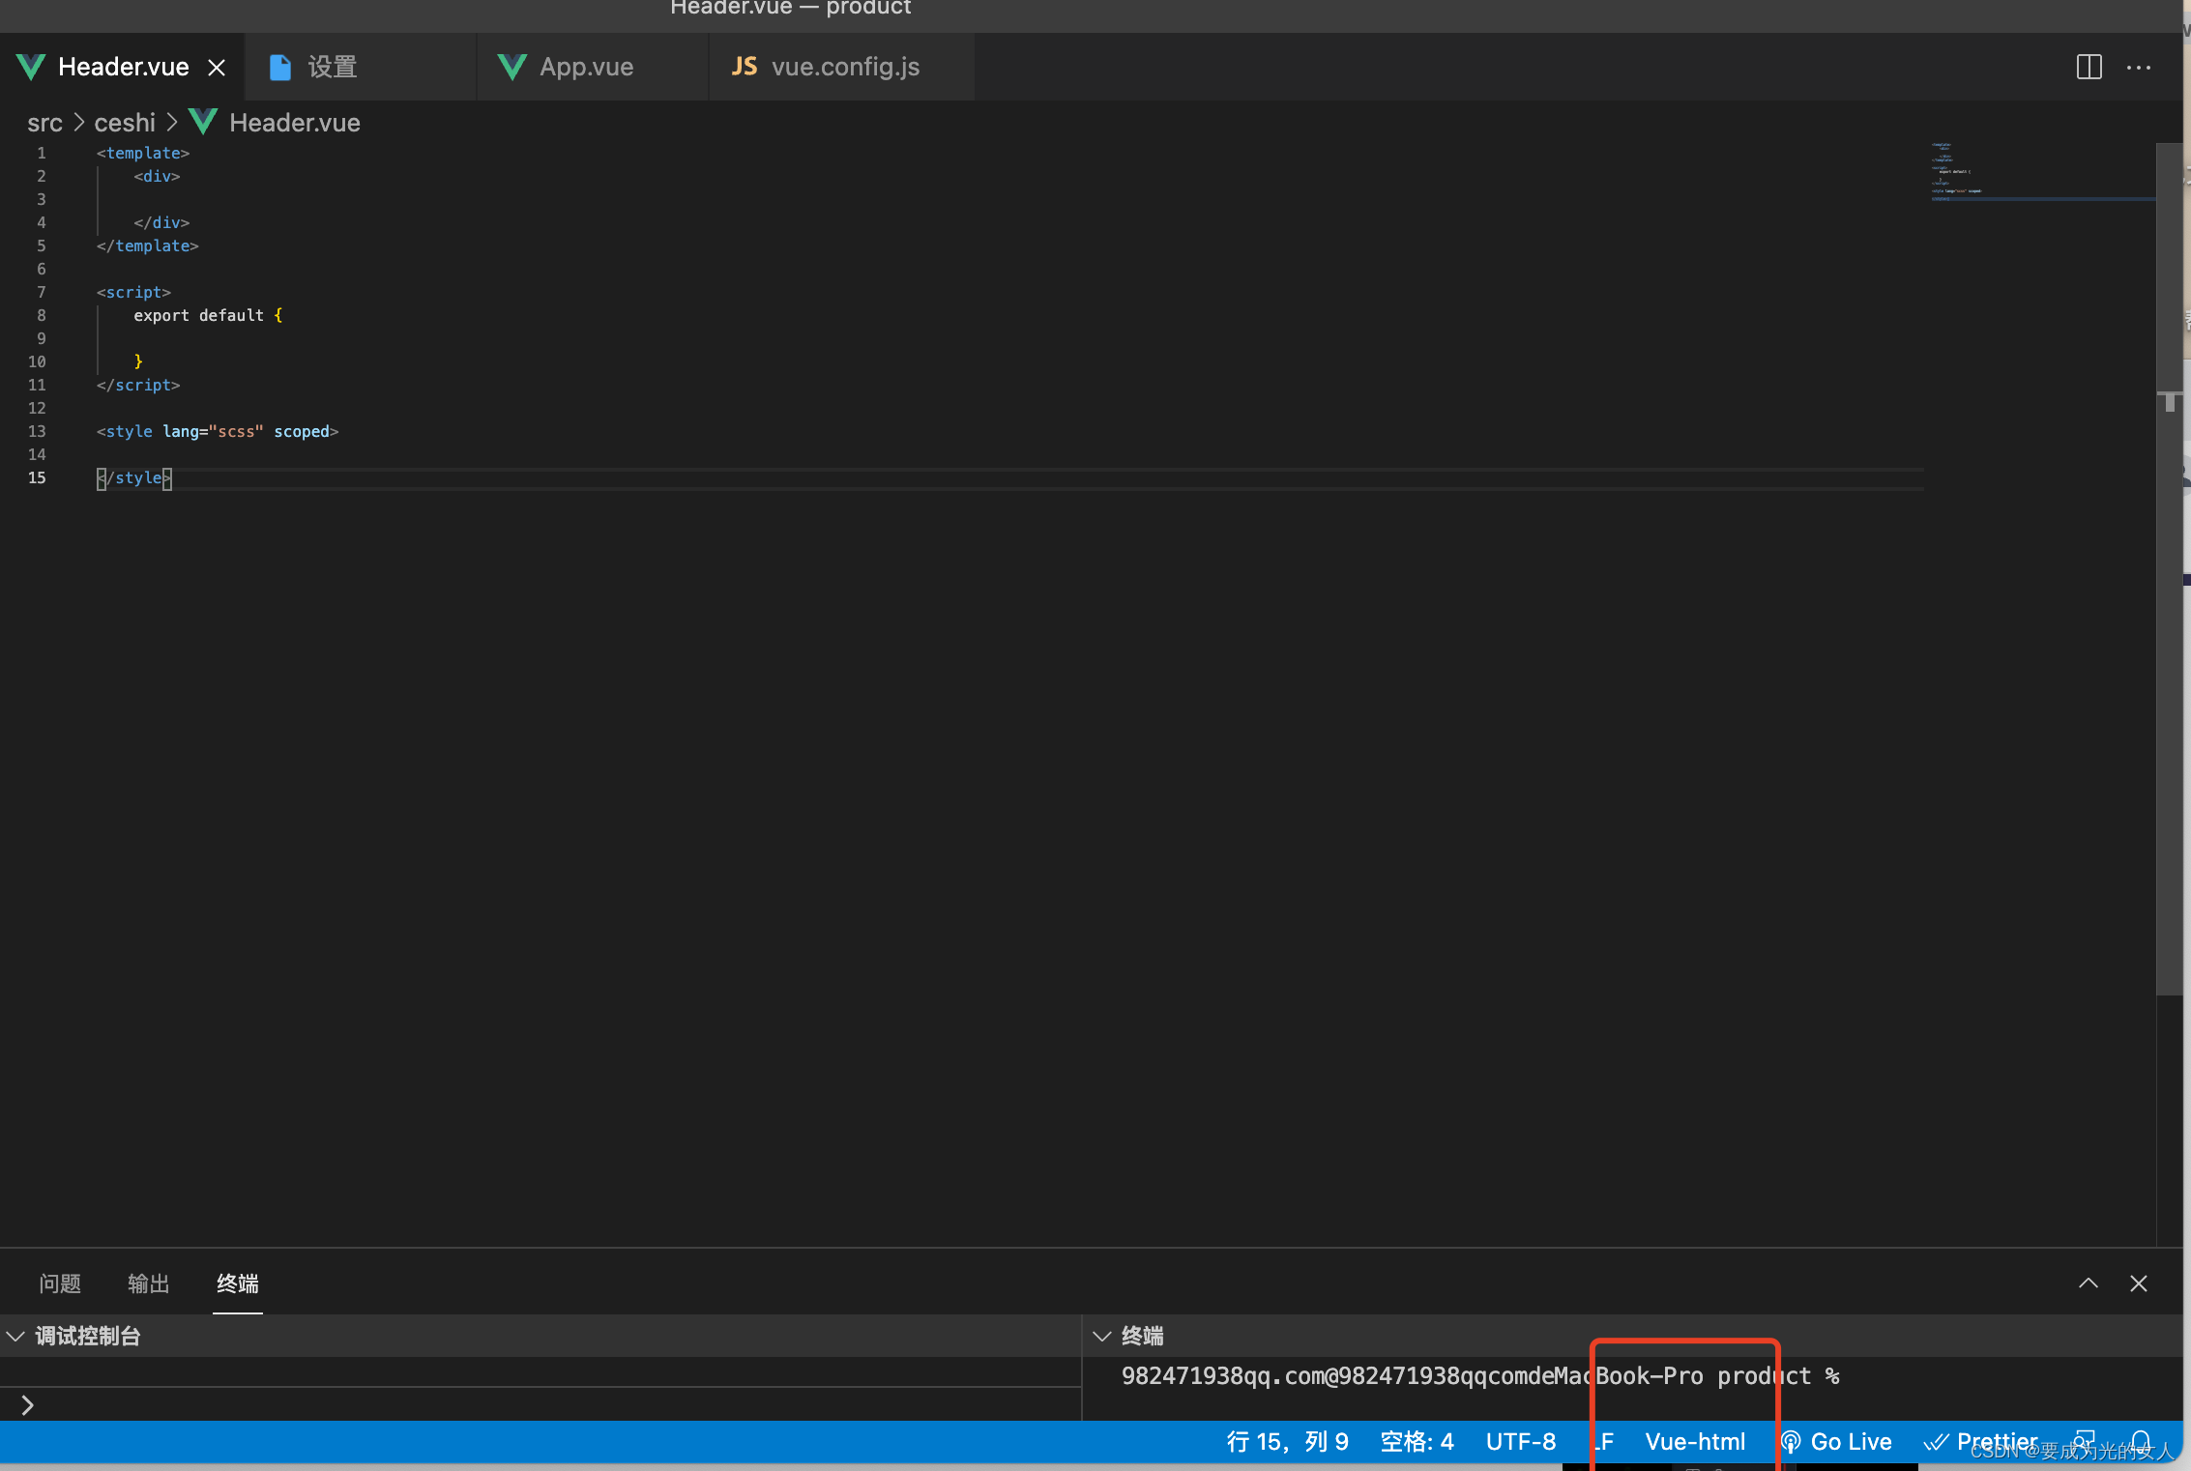This screenshot has height=1471, width=2191.
Task: Click the 行 15, 列 9 position indicator
Action: [1287, 1441]
